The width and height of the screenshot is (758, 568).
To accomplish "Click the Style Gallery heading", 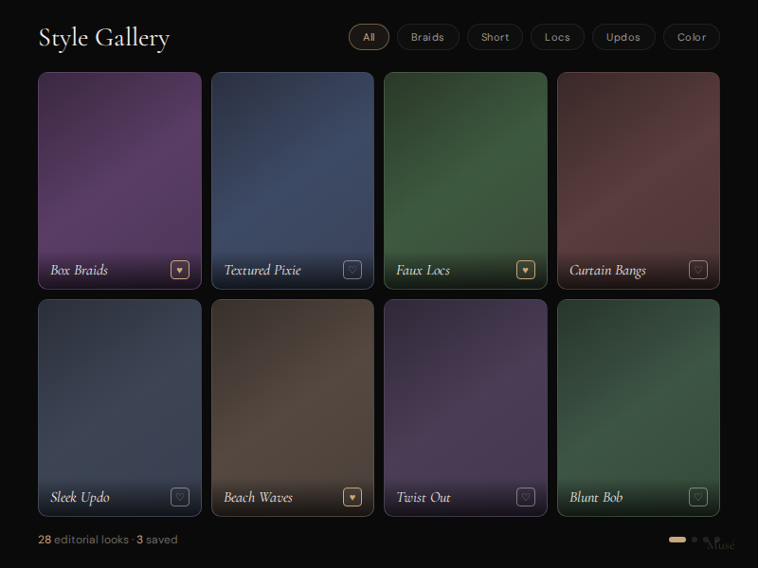I will (x=104, y=38).
